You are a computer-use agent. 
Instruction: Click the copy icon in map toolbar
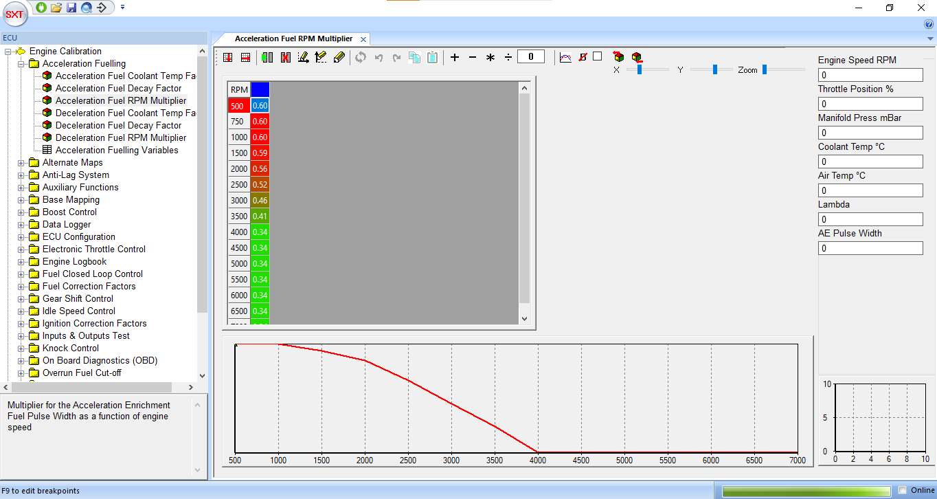coord(414,58)
